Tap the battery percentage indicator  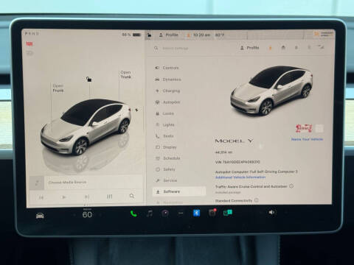click(131, 35)
